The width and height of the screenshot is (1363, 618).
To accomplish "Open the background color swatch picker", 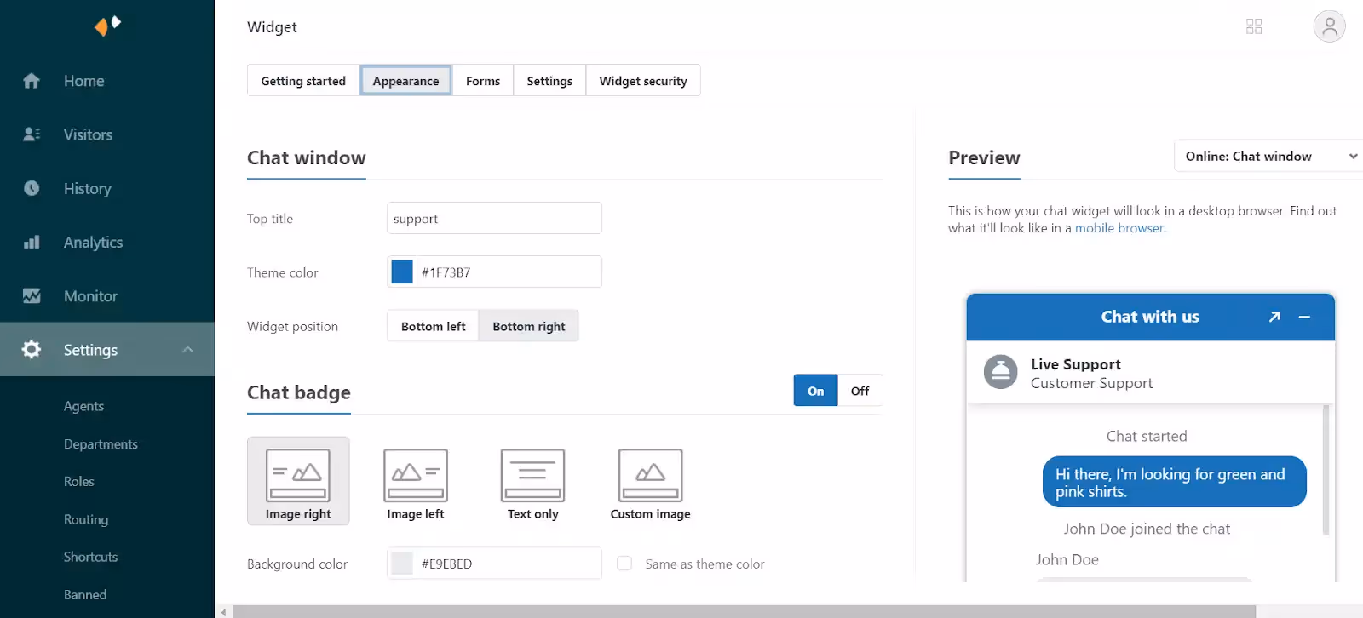I will click(402, 563).
